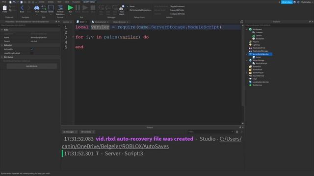
Task: Collapse the Data properties section
Action: point(2,30)
